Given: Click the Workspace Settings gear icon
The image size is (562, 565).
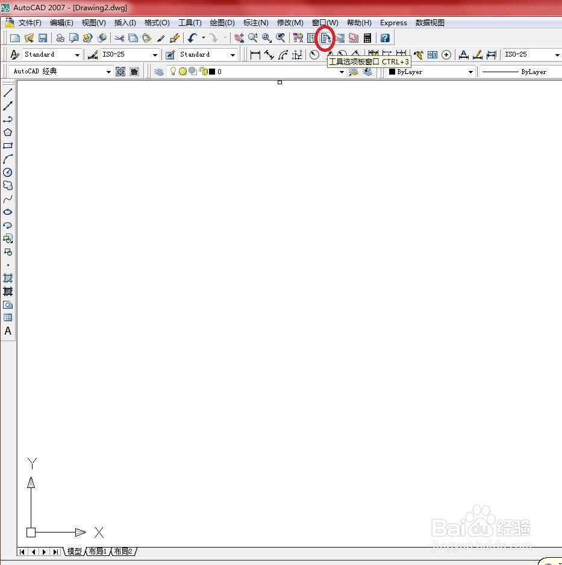Looking at the screenshot, I should pos(120,72).
